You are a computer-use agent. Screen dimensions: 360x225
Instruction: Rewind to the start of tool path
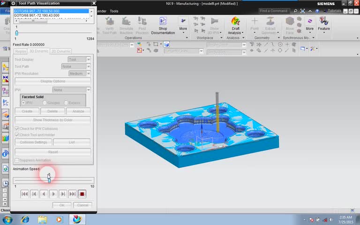click(24, 194)
